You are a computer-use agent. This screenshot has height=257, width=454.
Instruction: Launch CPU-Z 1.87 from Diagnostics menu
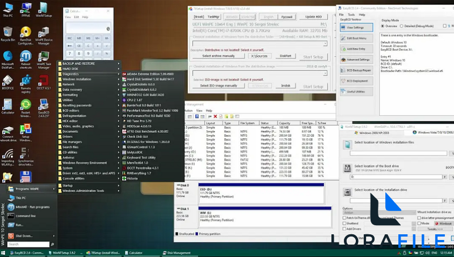pyautogui.click(x=134, y=100)
